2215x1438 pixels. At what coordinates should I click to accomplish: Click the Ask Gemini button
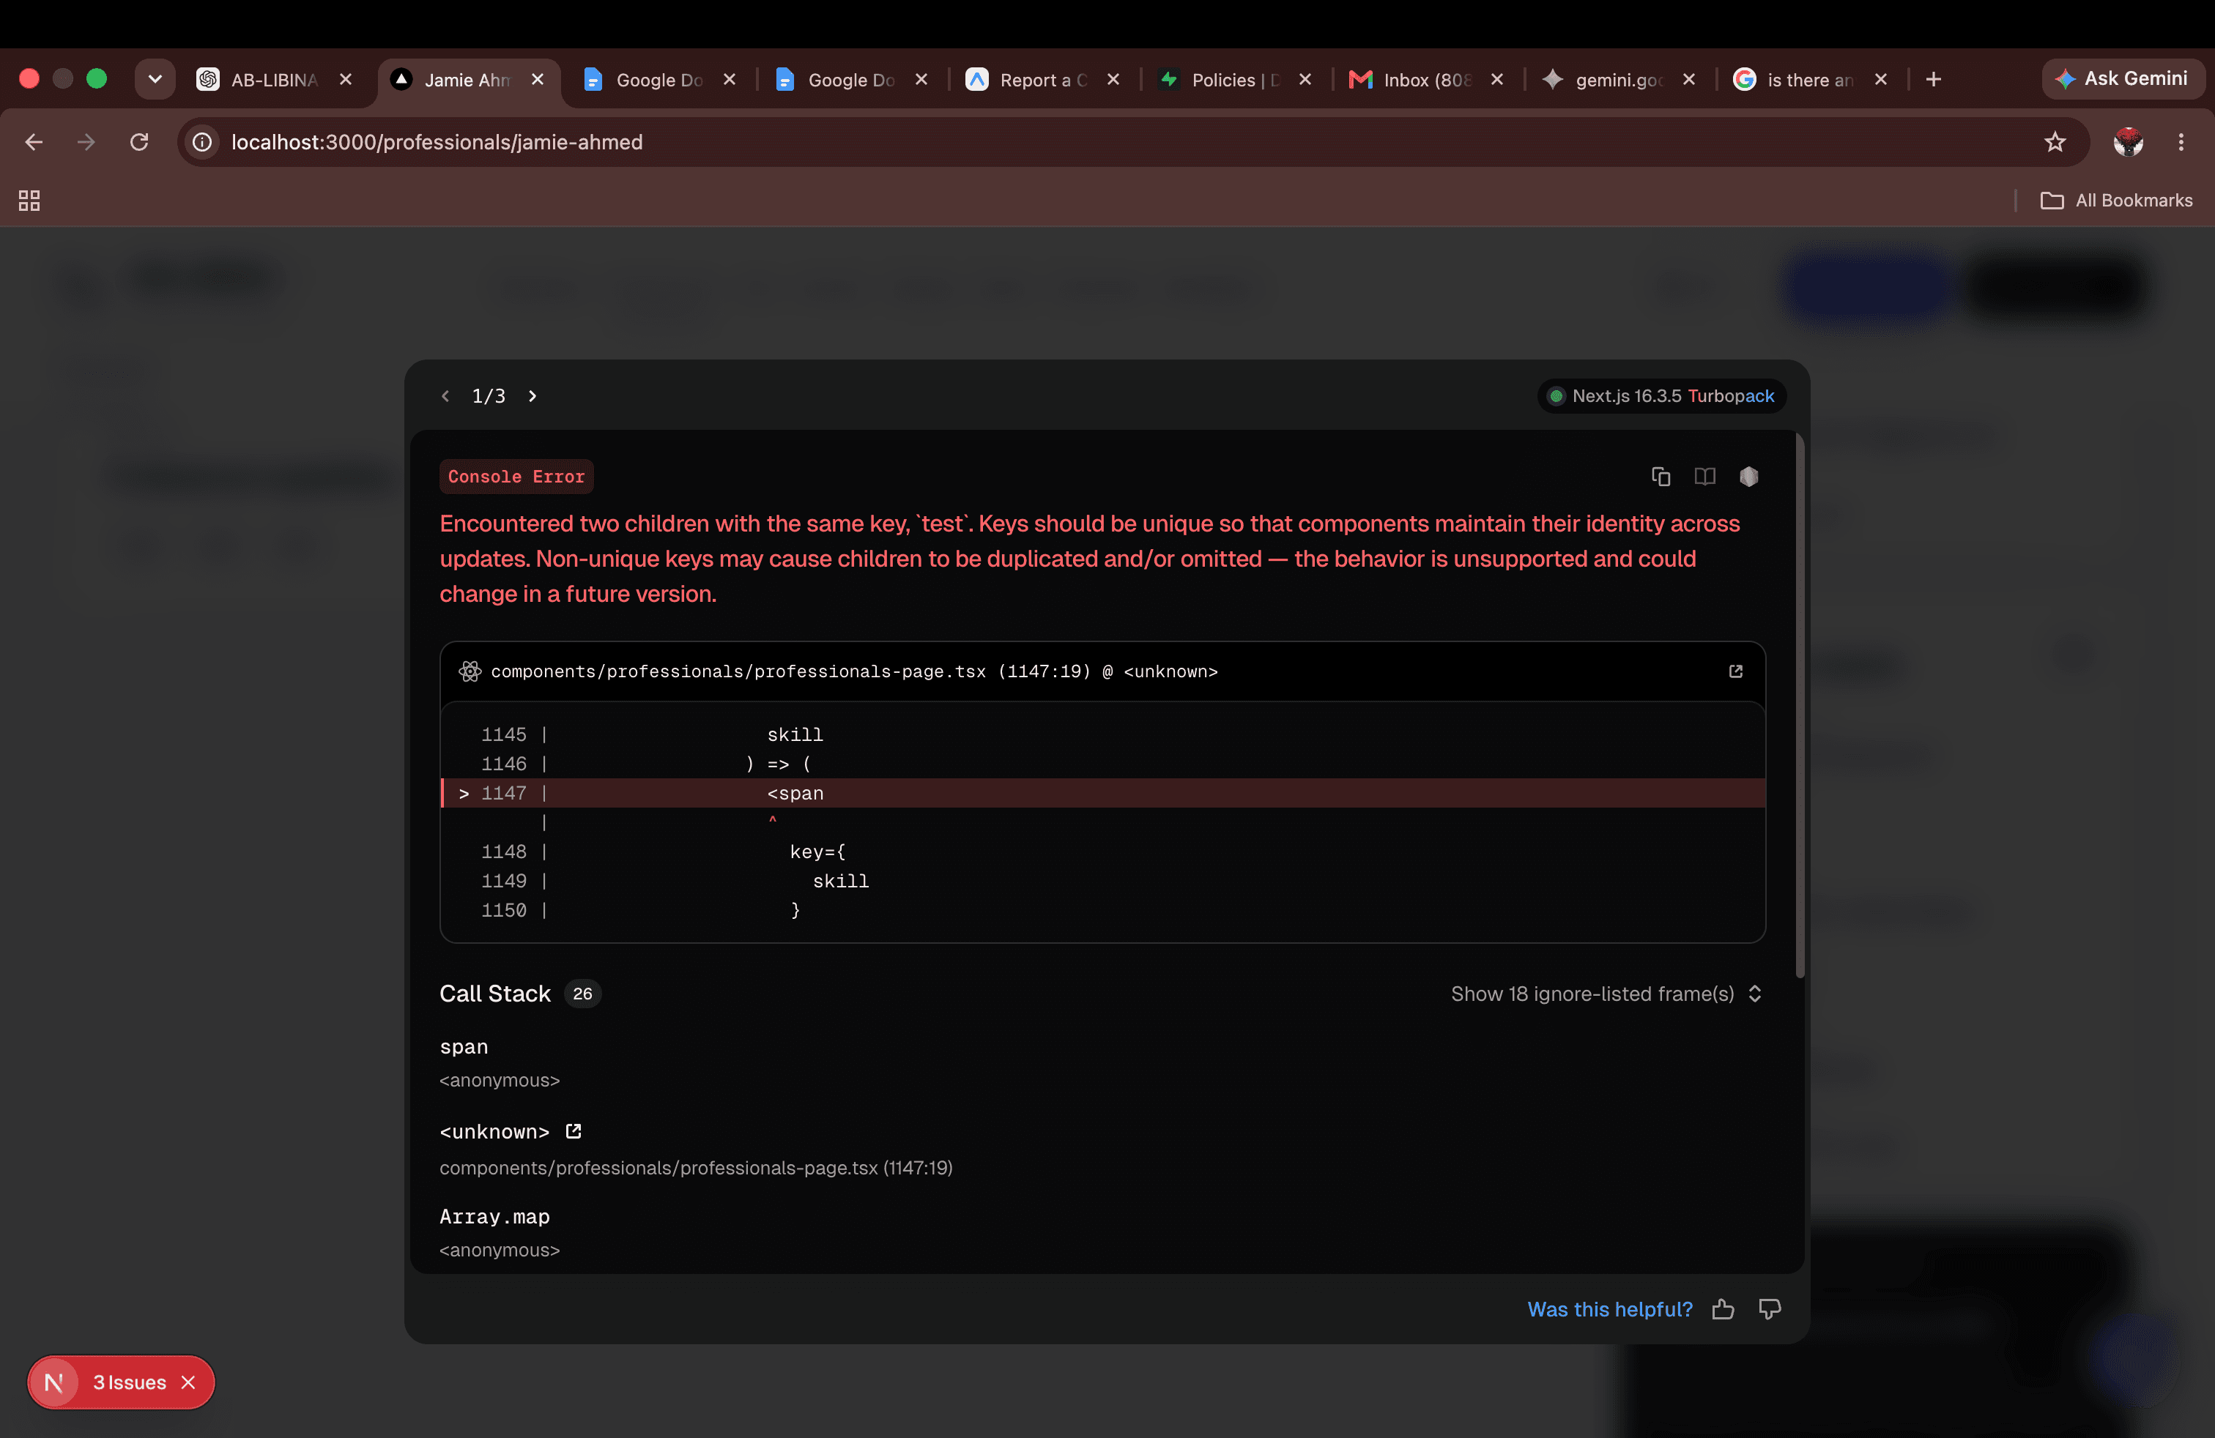2122,79
